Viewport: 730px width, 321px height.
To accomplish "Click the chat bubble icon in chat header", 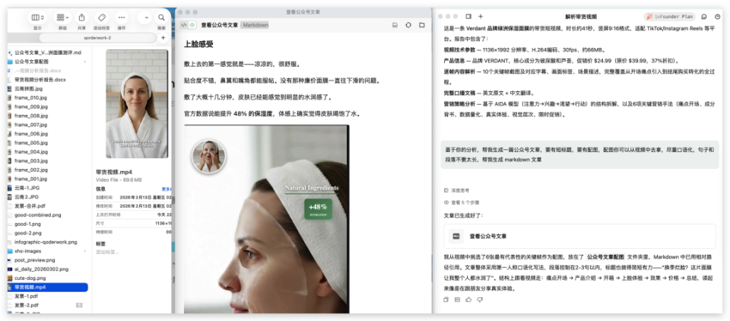I will (704, 16).
